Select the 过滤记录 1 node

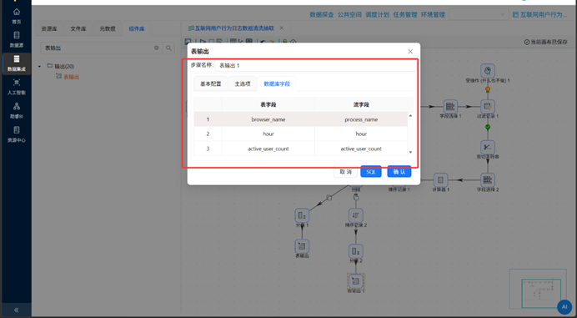pos(488,107)
